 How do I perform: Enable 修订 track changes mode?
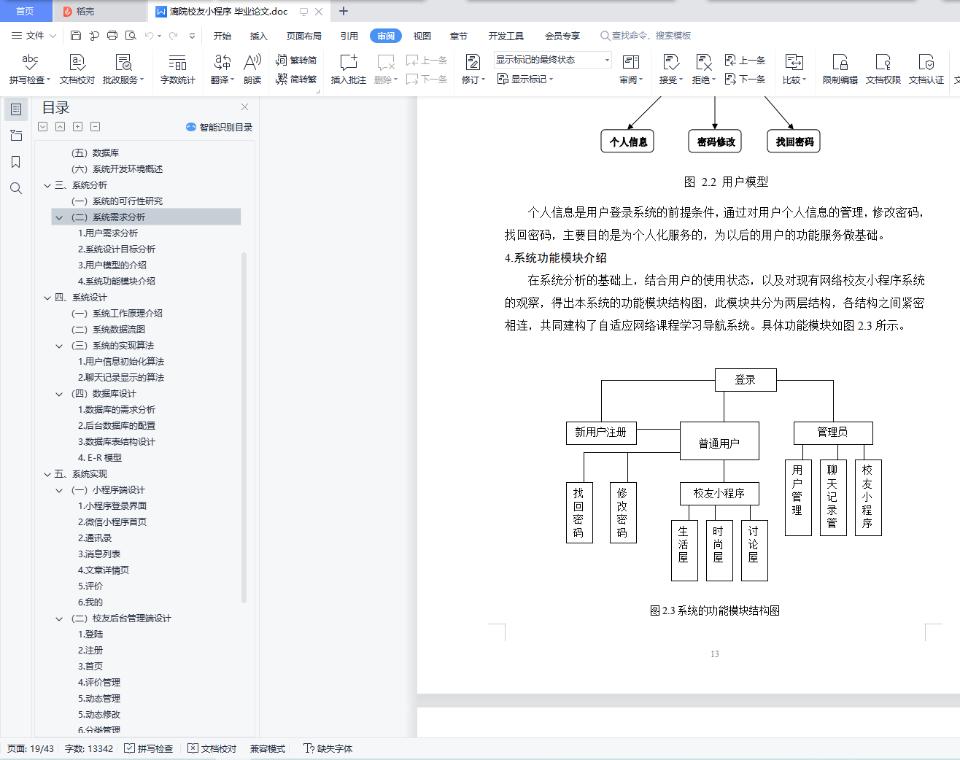[471, 69]
